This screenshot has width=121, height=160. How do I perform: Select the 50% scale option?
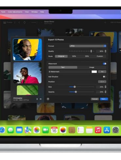tap(74, 56)
